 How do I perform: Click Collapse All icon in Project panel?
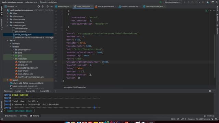point(42,6)
